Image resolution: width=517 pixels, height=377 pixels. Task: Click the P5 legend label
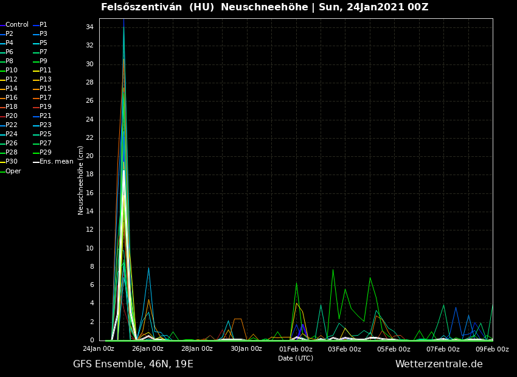click(x=43, y=43)
